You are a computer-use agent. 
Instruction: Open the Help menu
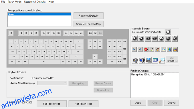pos(51,2)
